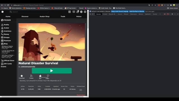This screenshot has width=179, height=101.
Task: Reload the page with refresh icon
Action: point(8,5)
